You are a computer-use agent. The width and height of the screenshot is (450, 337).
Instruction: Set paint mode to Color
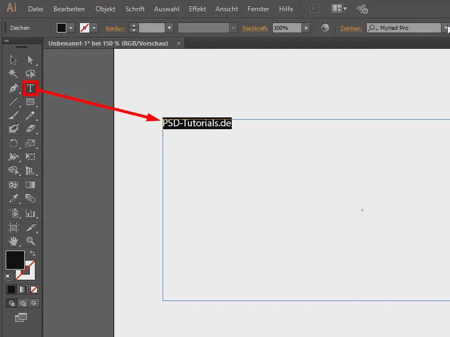tap(11, 289)
